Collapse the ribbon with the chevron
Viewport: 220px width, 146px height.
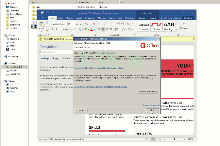click(194, 35)
